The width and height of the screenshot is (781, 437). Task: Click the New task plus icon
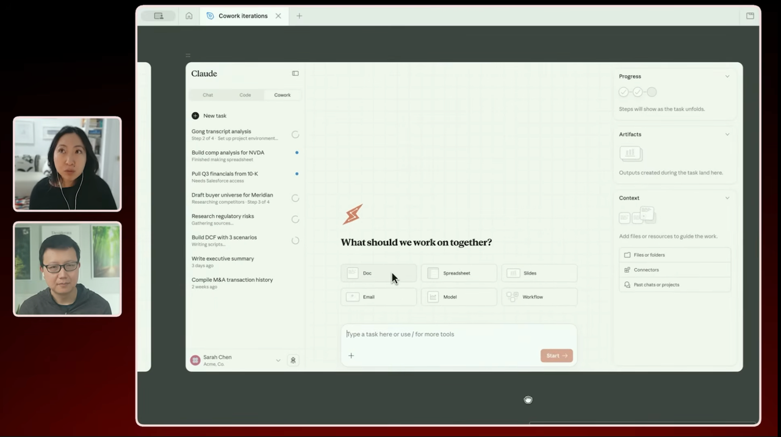coord(195,115)
